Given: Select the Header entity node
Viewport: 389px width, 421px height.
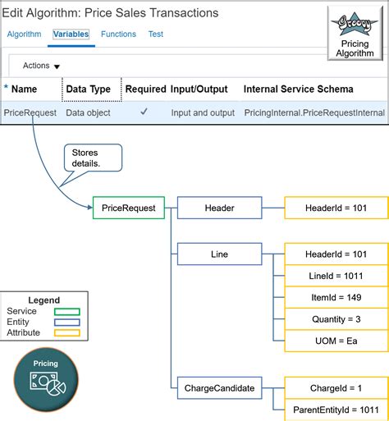Looking at the screenshot, I should [x=219, y=208].
